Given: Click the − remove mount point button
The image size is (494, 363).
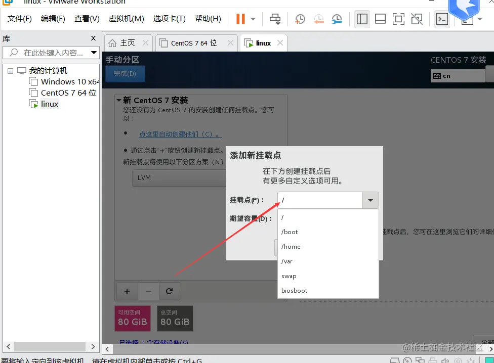Looking at the screenshot, I should coord(148,291).
